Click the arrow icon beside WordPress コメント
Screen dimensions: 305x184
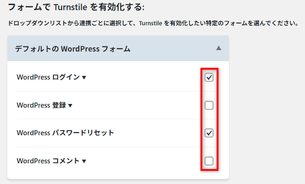(84, 161)
